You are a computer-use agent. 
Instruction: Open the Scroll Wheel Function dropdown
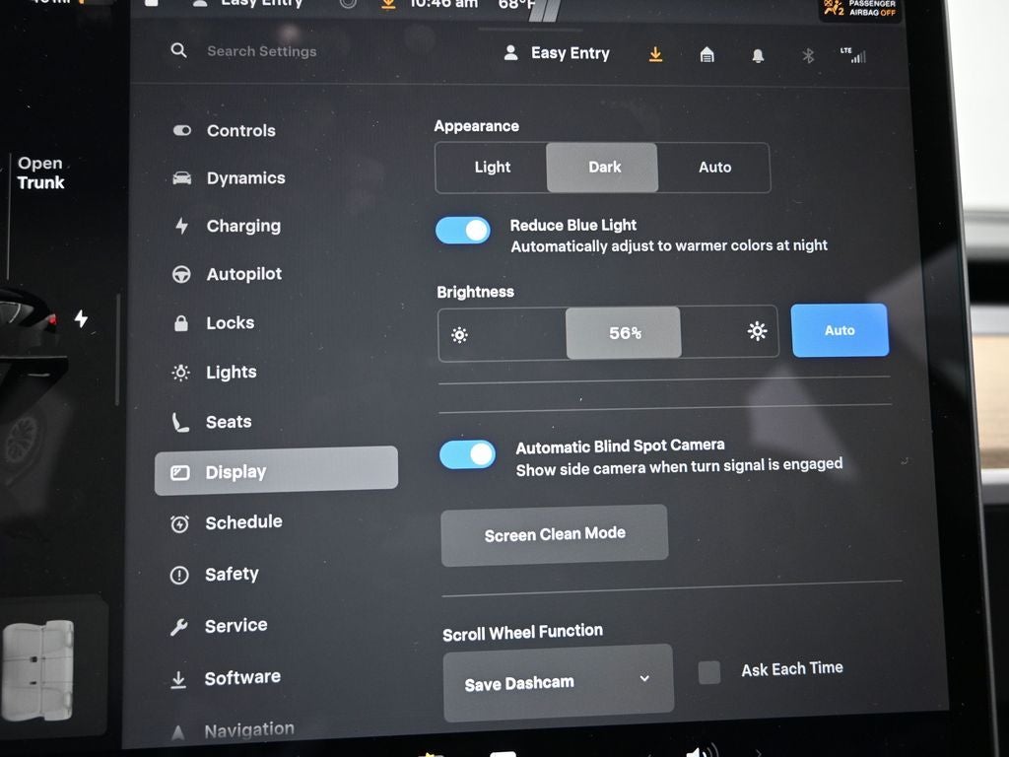point(558,679)
